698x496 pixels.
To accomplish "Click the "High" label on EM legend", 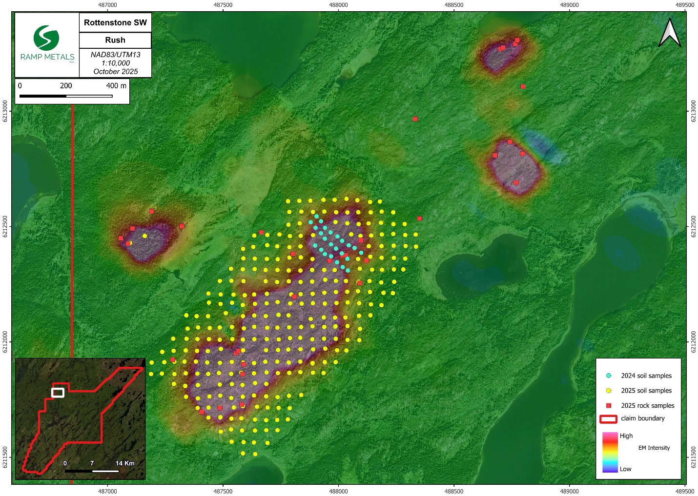I will (626, 436).
